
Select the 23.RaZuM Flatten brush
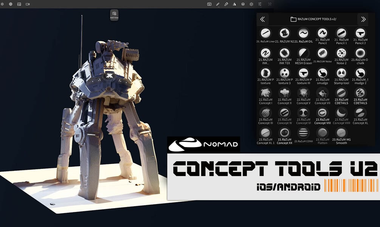tap(323, 137)
